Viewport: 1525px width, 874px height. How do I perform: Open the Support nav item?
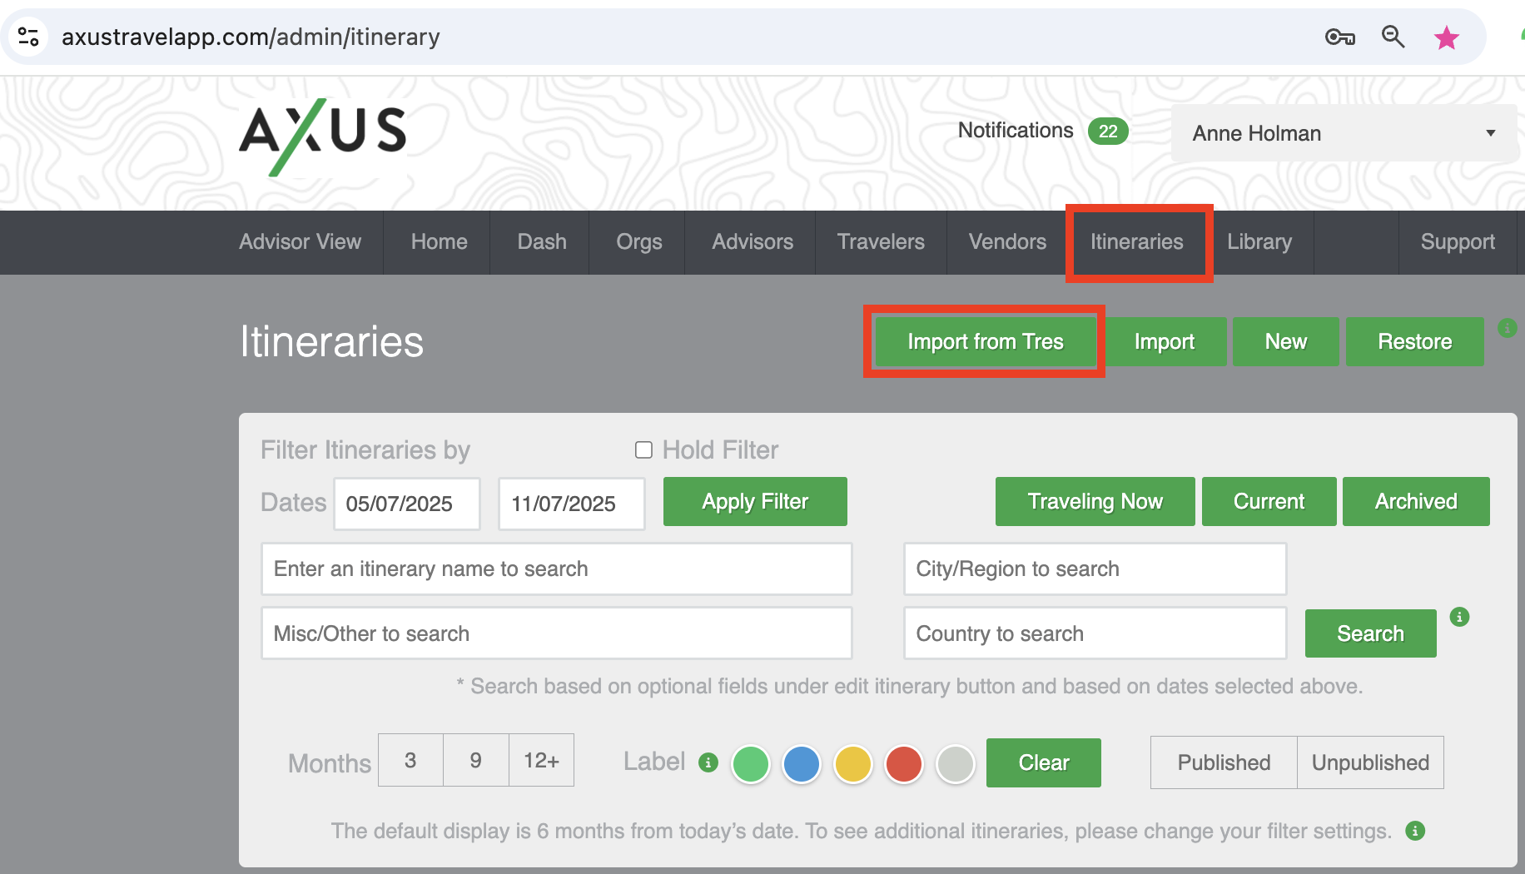pos(1458,242)
